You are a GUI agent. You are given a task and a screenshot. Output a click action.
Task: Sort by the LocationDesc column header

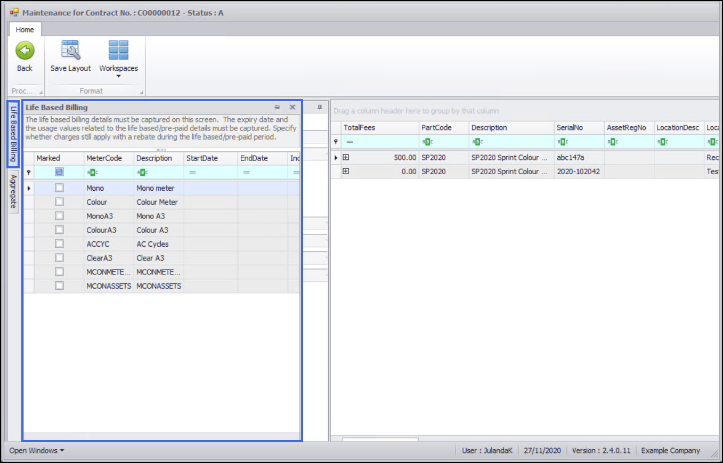pyautogui.click(x=679, y=128)
